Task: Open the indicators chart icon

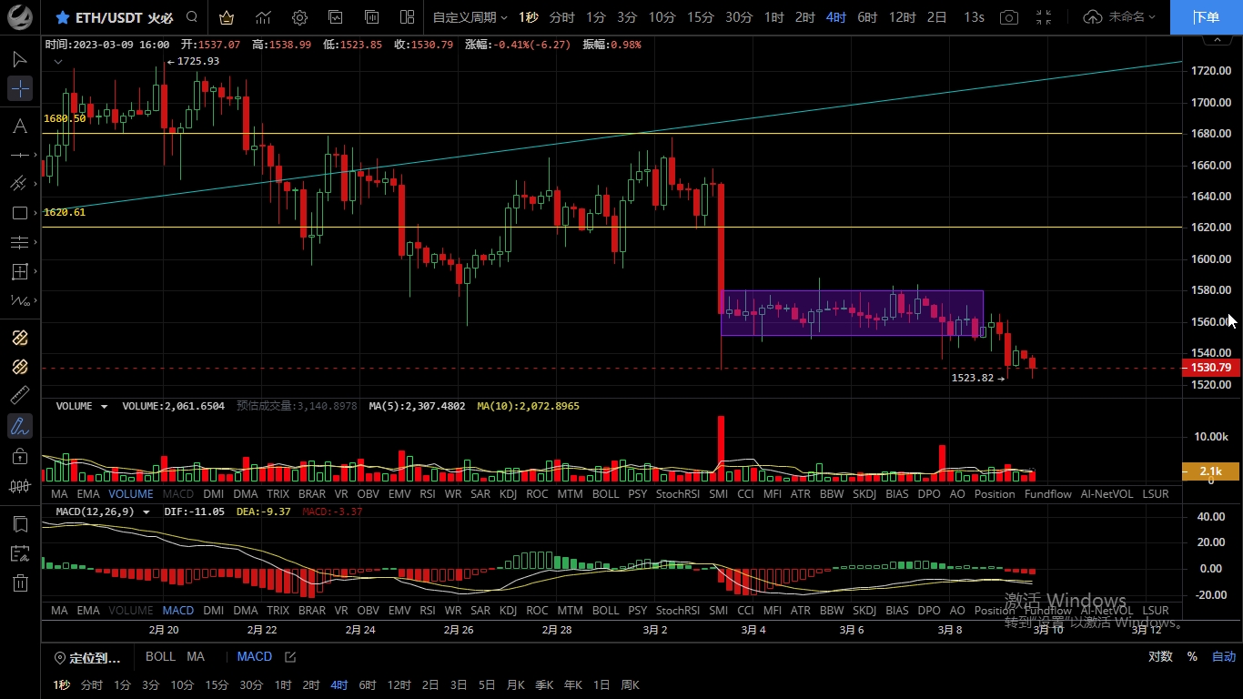Action: 263,17
